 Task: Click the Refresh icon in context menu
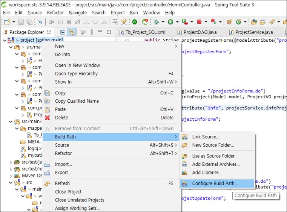click(x=47, y=183)
